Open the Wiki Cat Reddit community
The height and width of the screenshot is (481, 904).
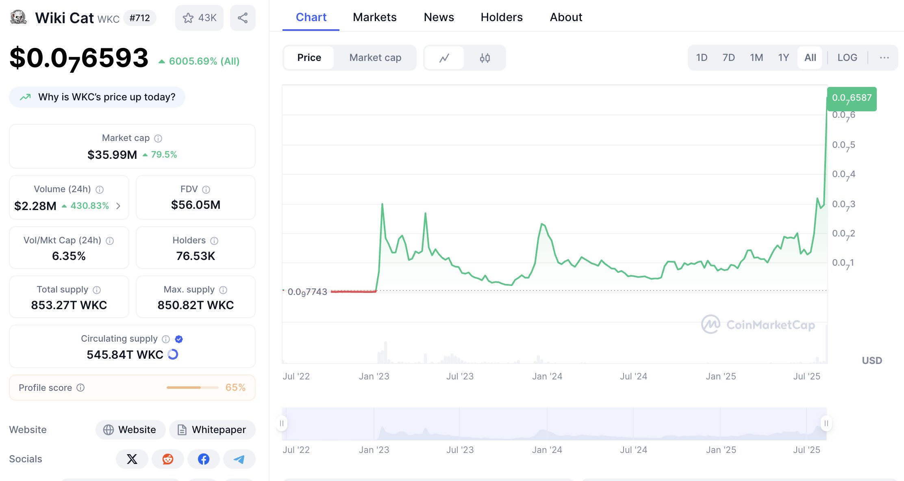tap(167, 459)
